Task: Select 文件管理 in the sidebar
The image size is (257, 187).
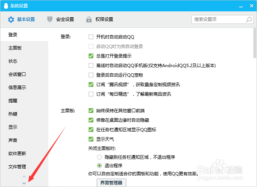Action: (x=24, y=166)
